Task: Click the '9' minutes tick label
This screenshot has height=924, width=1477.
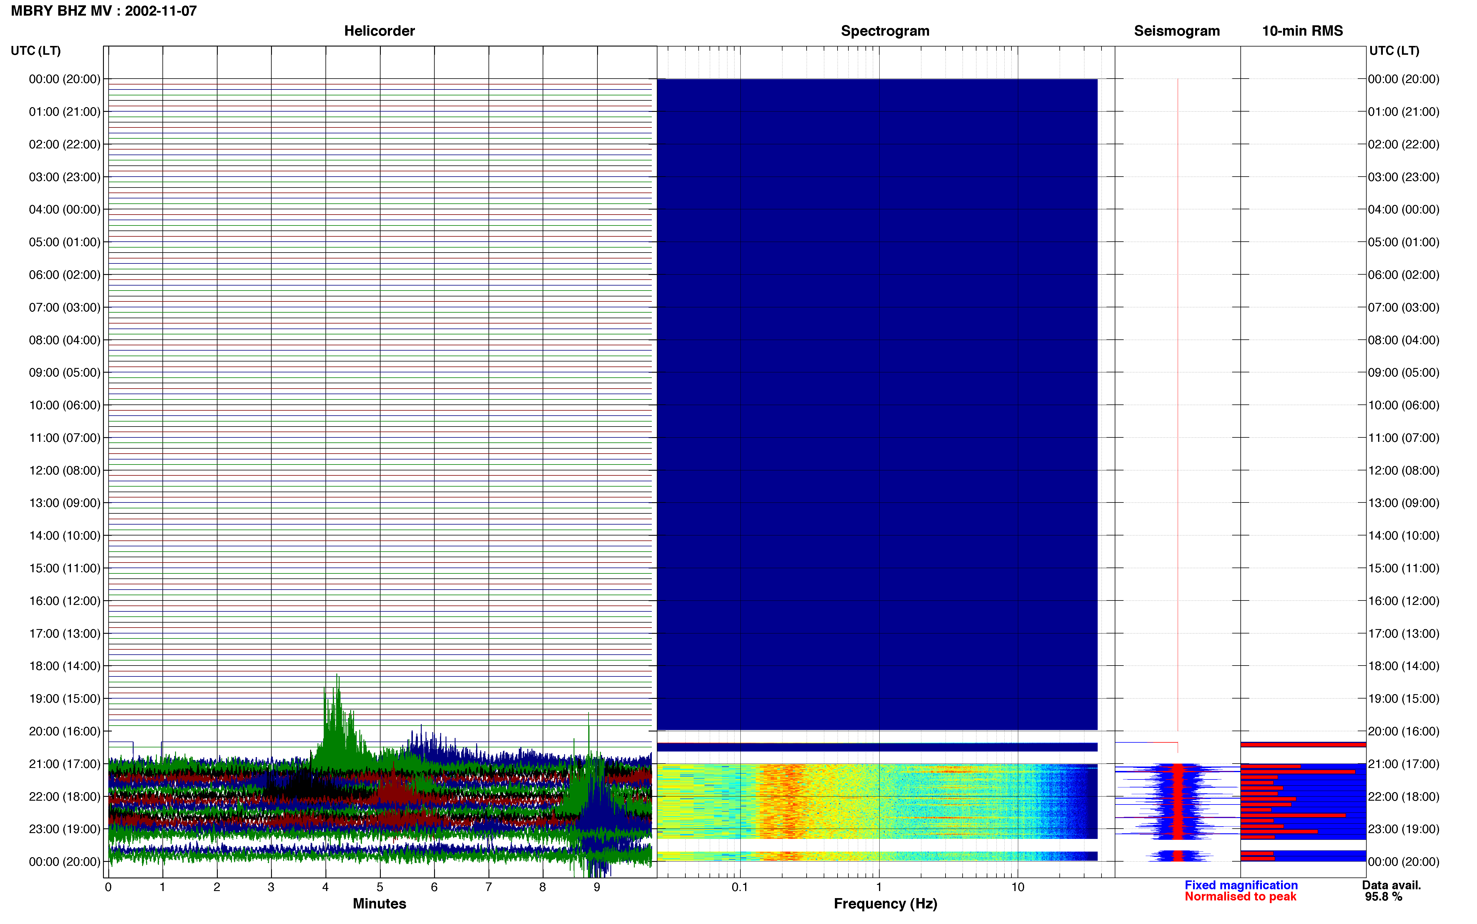Action: [597, 887]
